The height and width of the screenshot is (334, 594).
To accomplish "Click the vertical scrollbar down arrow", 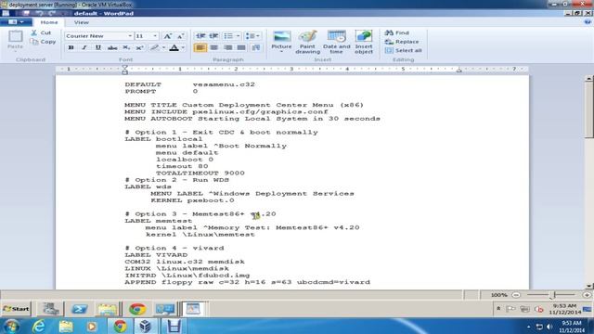I will click(588, 287).
